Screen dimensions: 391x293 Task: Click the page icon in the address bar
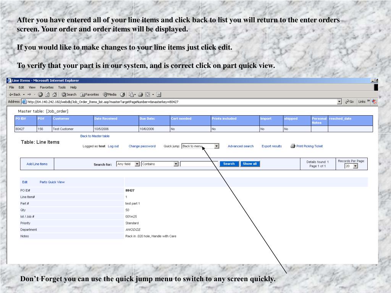tap(24, 101)
